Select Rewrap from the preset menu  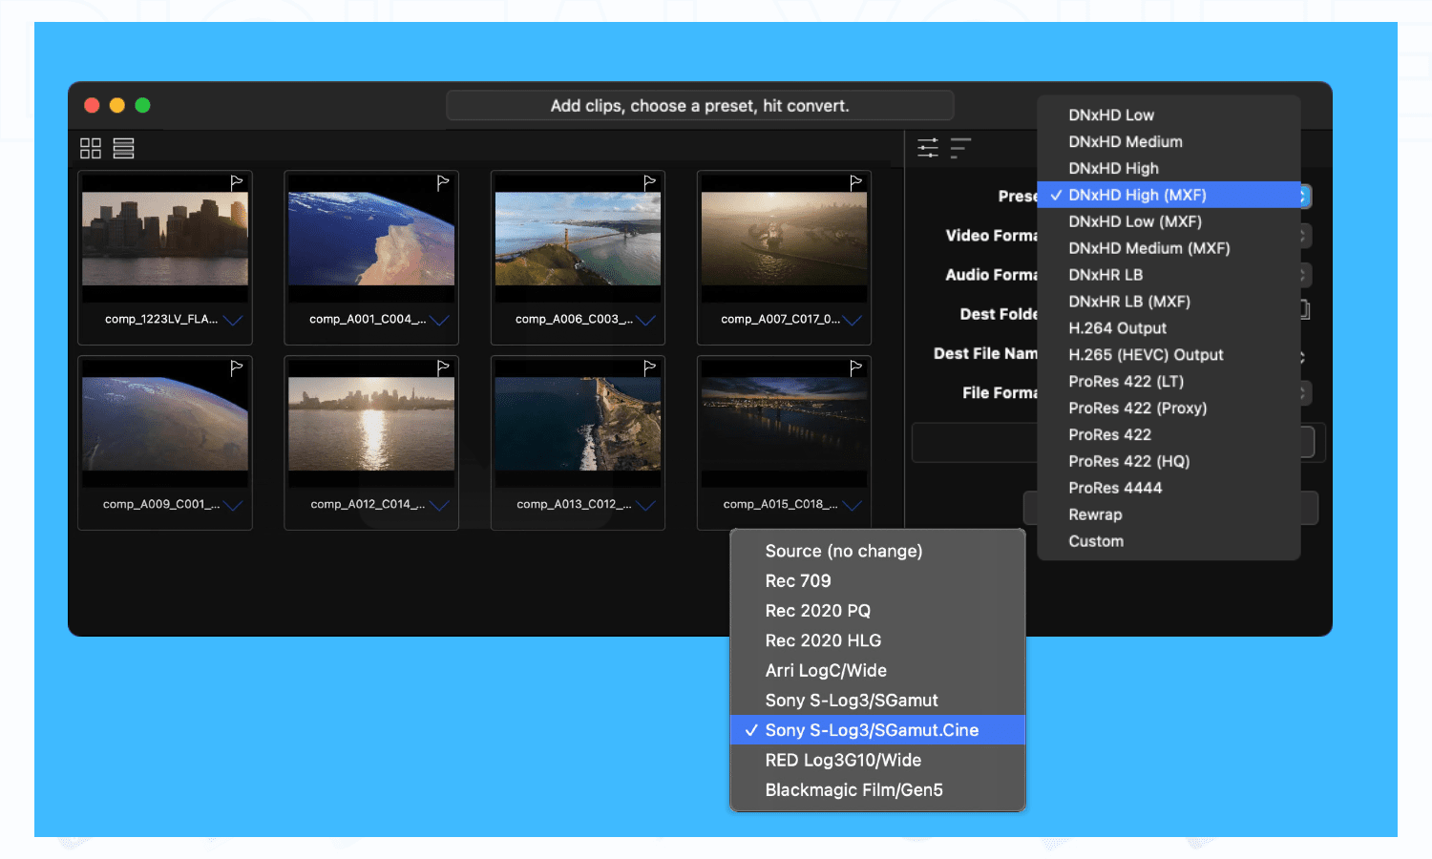[x=1094, y=514]
